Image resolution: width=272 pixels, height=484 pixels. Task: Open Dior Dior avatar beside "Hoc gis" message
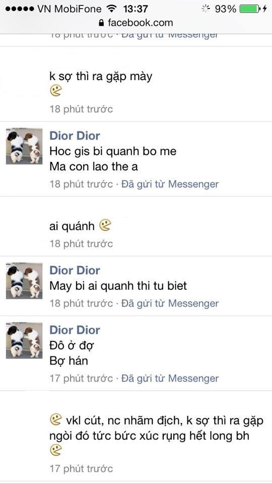(24, 146)
